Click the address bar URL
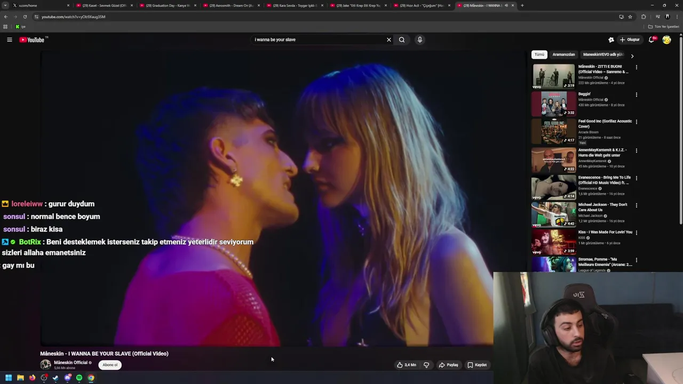 73,17
